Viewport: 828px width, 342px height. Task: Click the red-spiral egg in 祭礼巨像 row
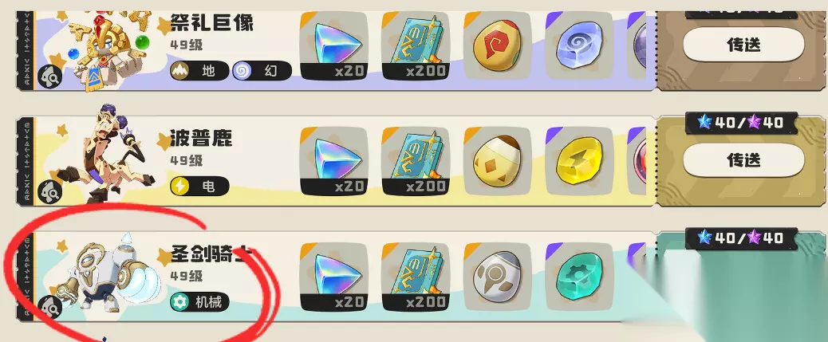(497, 46)
